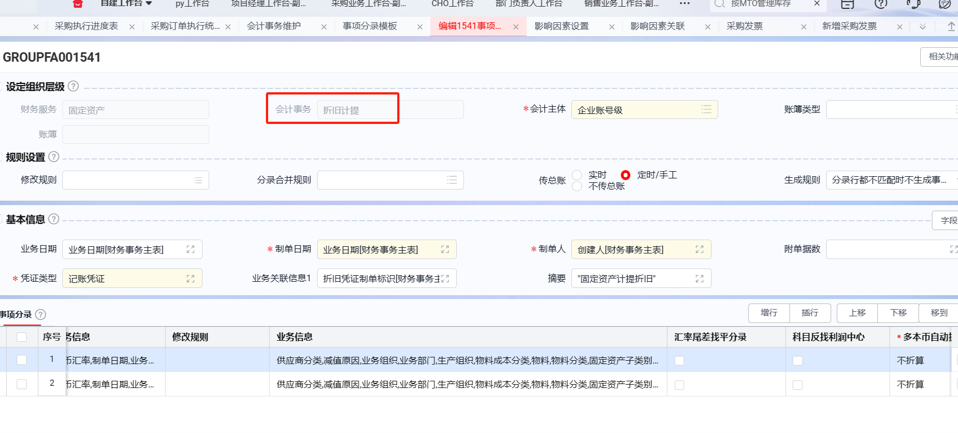Open list picker icon in 分录合并规则 field
Screen dimensions: 958x433
[x=452, y=180]
